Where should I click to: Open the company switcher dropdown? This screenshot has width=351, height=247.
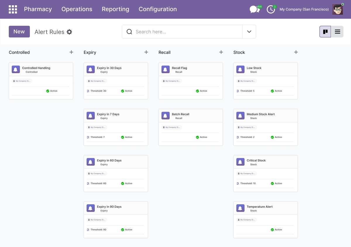[304, 9]
